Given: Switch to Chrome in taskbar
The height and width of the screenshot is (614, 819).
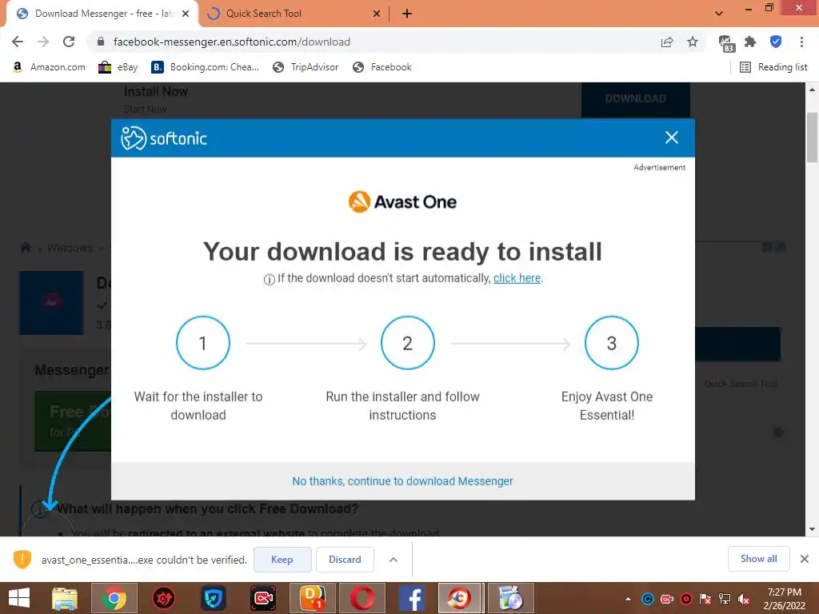Looking at the screenshot, I should point(114,598).
